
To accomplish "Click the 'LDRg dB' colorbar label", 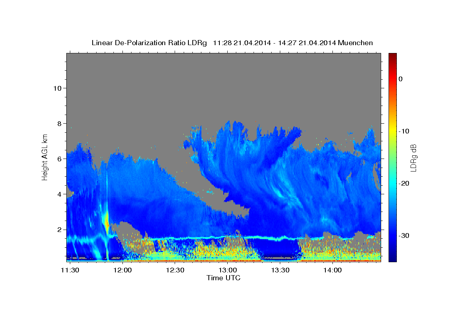I will [x=413, y=157].
